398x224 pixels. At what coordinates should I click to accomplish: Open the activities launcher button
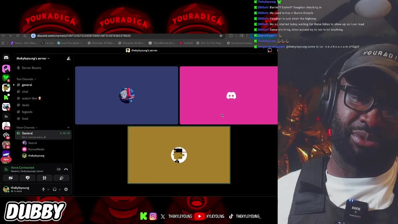[x=44, y=178]
